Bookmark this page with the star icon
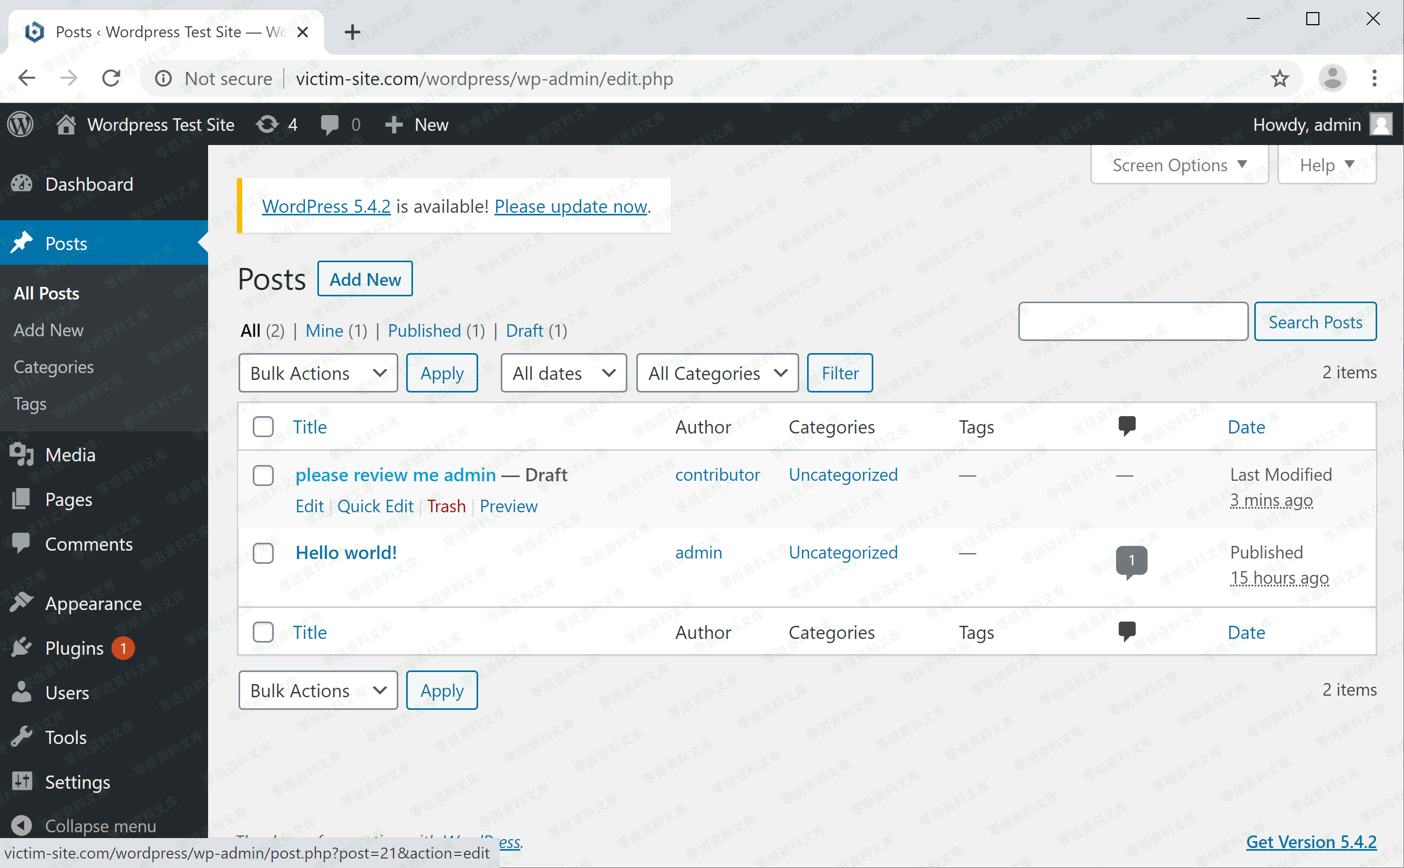This screenshot has height=868, width=1404. (x=1280, y=78)
